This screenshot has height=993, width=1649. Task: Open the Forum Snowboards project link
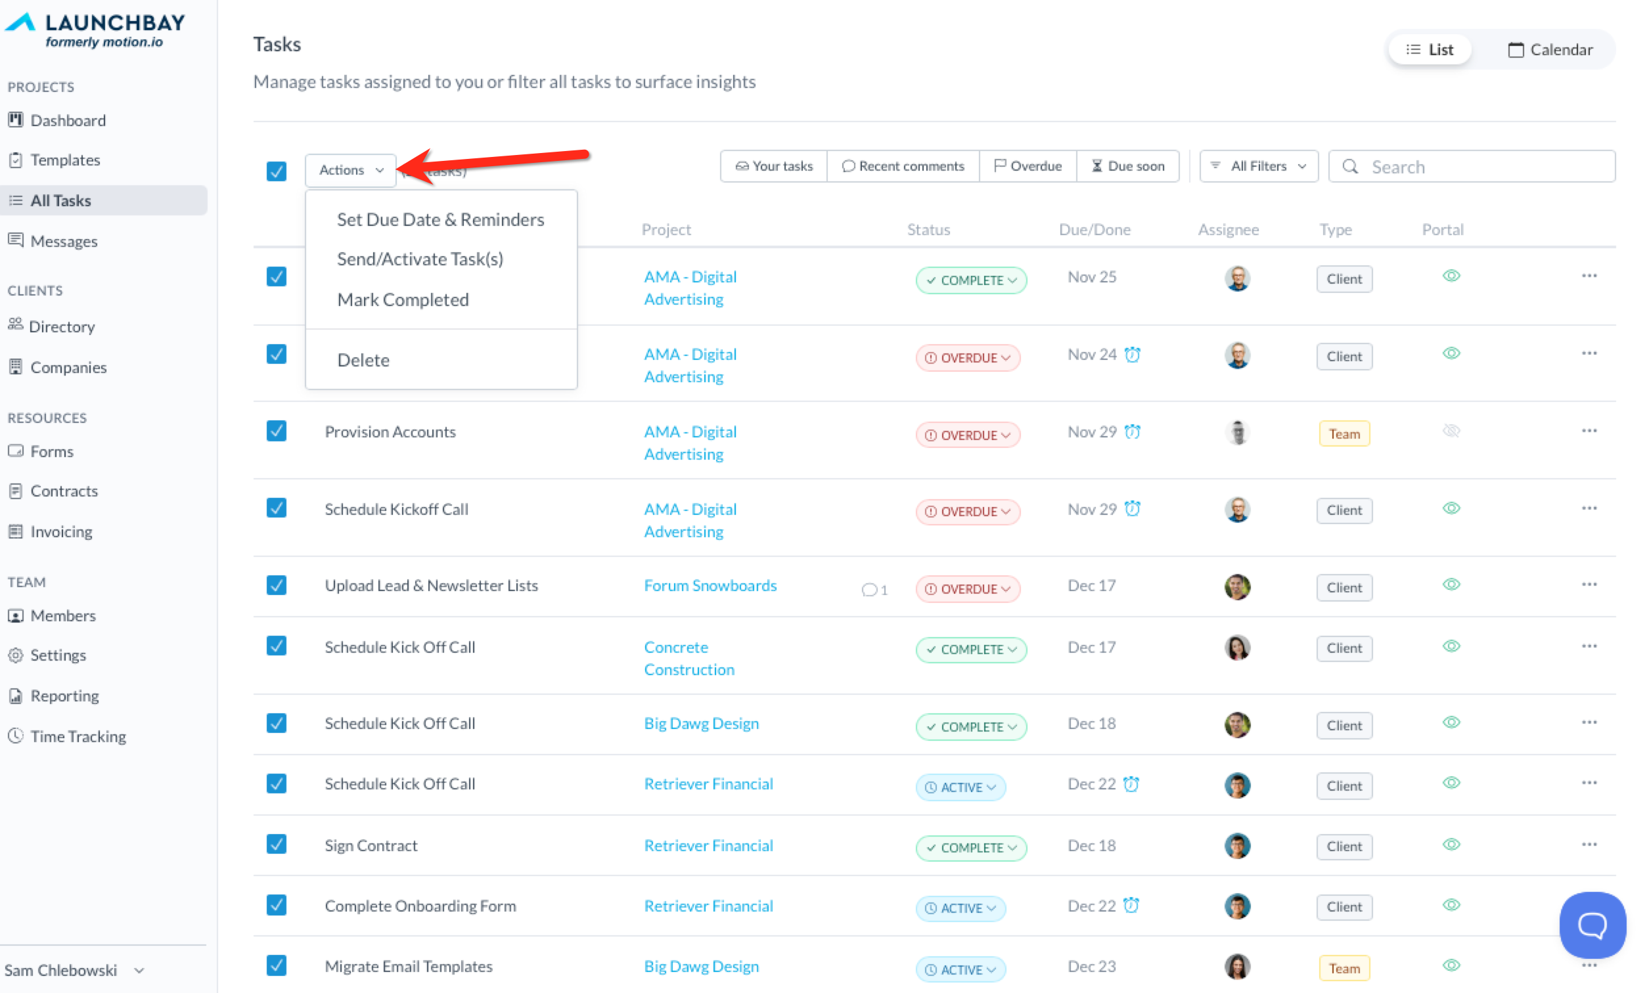click(x=710, y=586)
